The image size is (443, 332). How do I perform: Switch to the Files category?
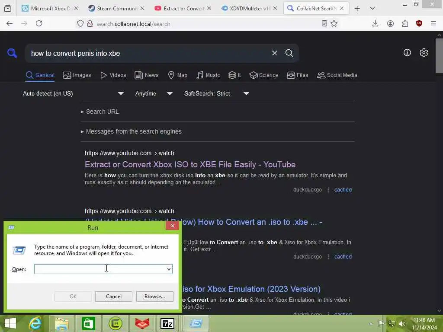tap(297, 75)
